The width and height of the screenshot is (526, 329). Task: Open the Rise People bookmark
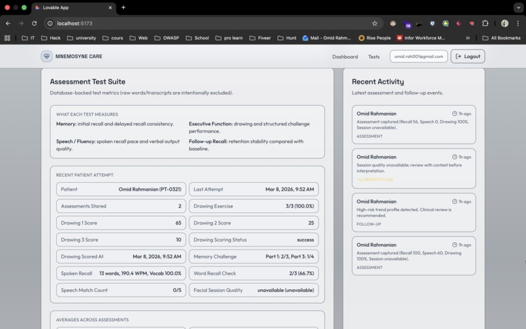tap(375, 38)
